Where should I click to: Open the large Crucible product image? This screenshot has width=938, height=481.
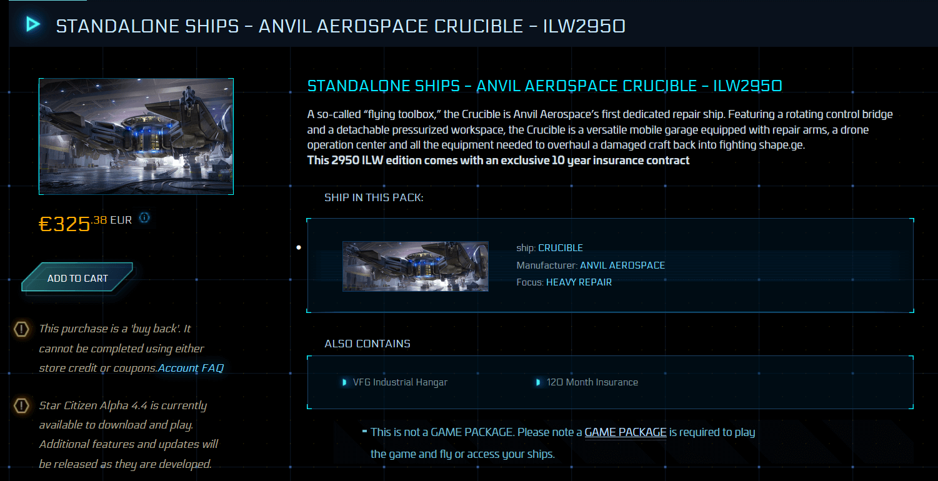(x=136, y=136)
